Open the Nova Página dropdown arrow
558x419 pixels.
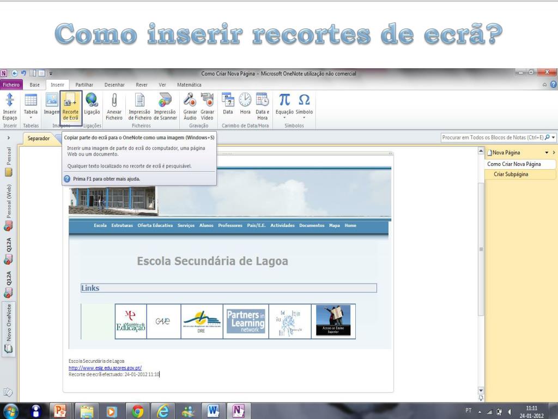tap(547, 153)
